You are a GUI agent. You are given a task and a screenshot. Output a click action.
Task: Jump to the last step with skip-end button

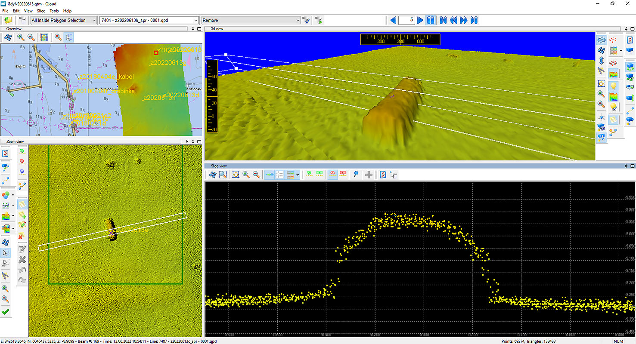pyautogui.click(x=474, y=20)
